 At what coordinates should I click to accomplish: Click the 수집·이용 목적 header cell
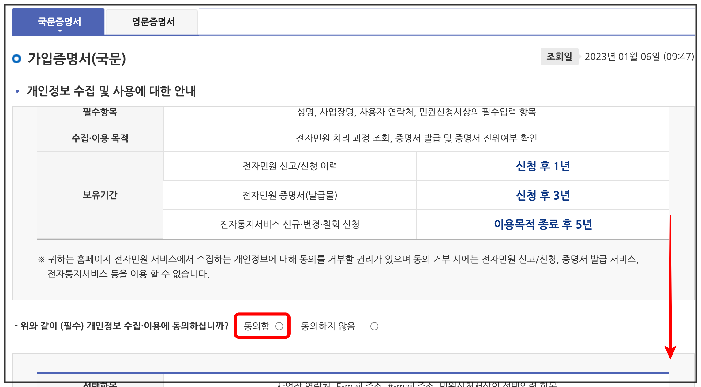point(100,138)
